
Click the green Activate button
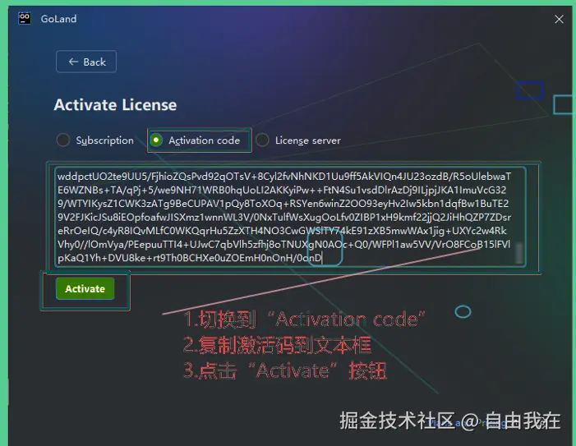point(85,288)
